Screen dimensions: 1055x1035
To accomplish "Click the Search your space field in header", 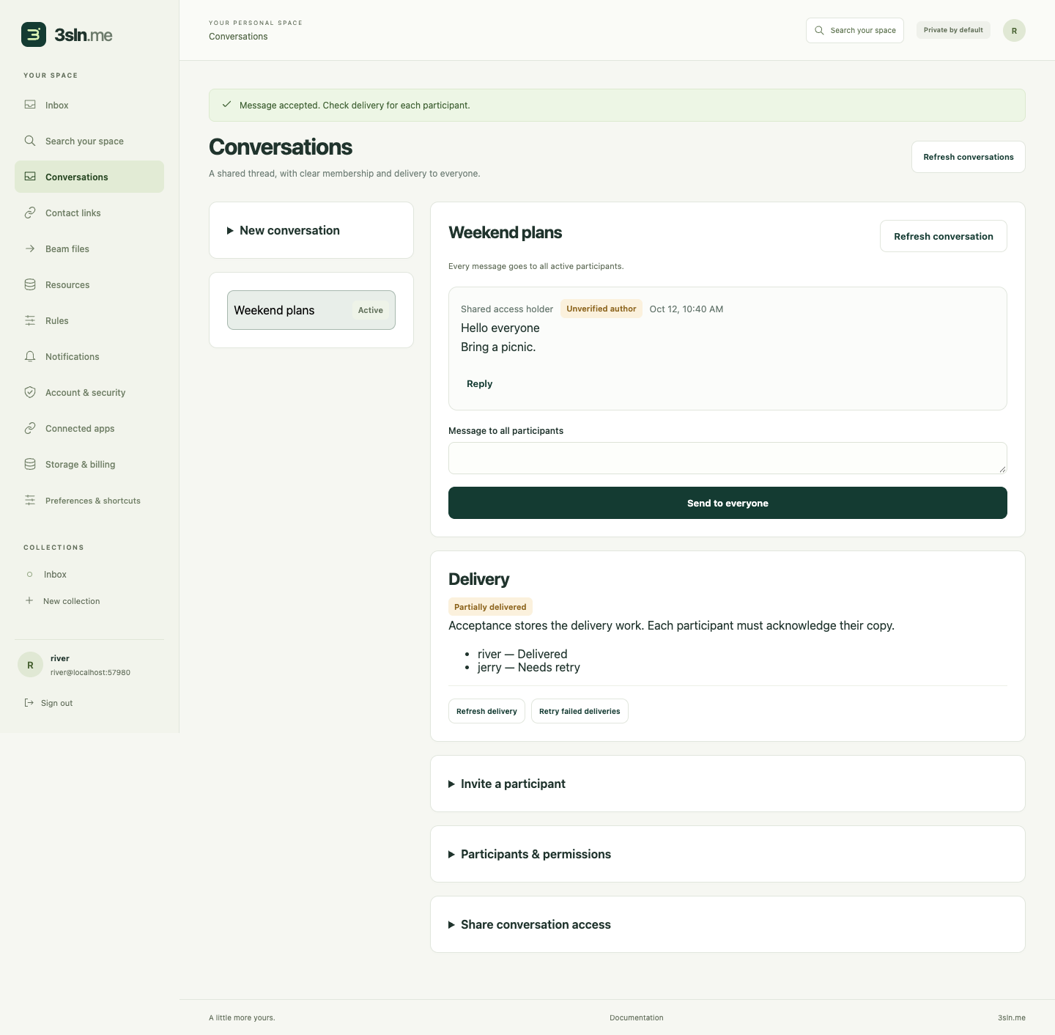I will tap(855, 30).
